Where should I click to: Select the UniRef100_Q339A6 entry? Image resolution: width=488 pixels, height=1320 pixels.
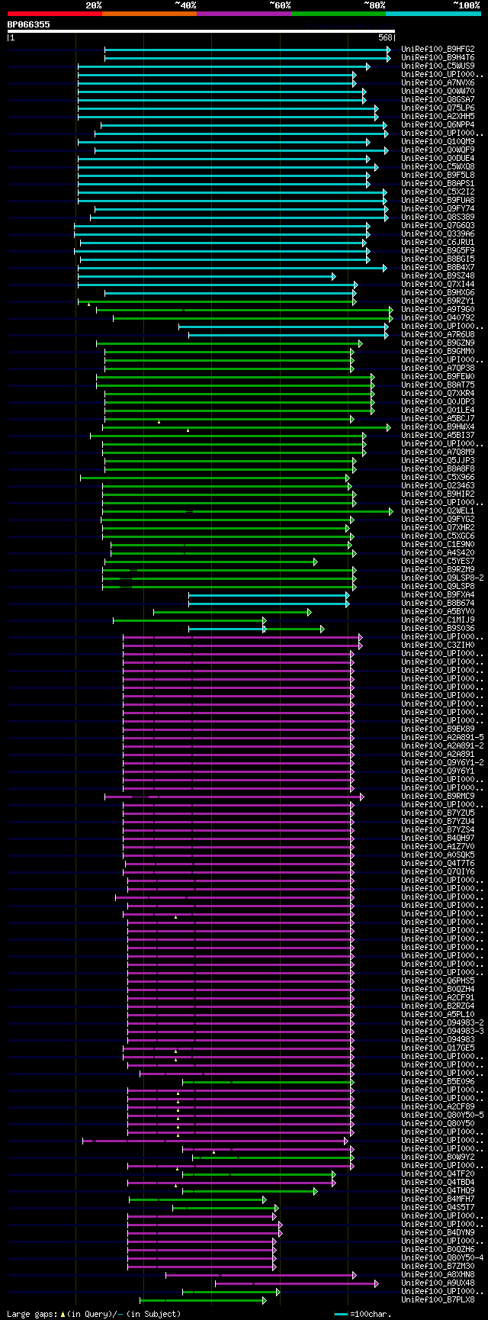[x=438, y=233]
